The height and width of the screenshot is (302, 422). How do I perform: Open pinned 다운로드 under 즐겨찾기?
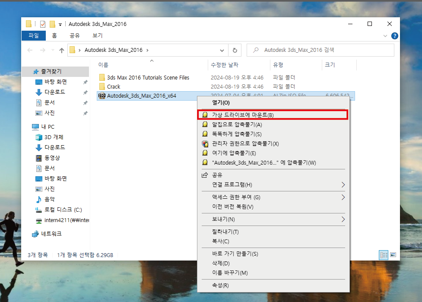[x=55, y=92]
